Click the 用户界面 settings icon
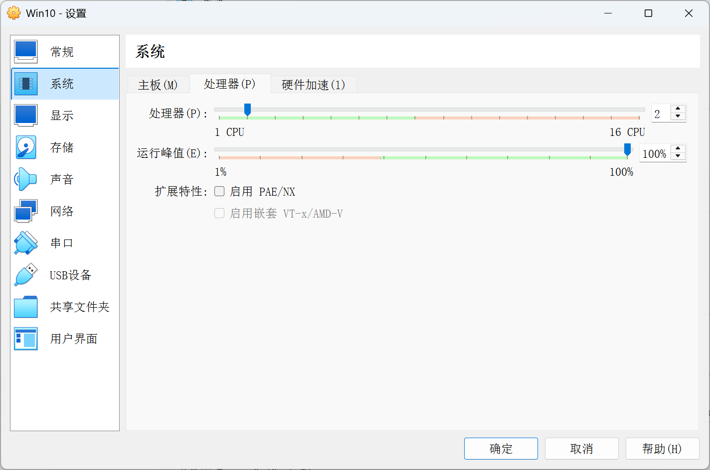Screen dimensions: 710x470 point(26,339)
